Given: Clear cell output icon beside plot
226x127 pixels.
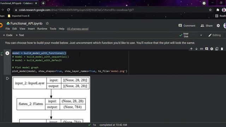Looking at the screenshot, I should click(x=7, y=78).
